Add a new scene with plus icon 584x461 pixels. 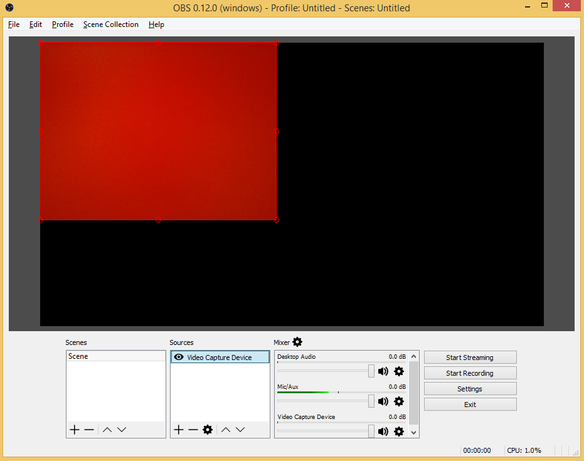coord(75,430)
